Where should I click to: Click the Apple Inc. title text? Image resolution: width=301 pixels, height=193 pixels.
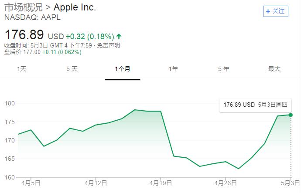coord(75,7)
